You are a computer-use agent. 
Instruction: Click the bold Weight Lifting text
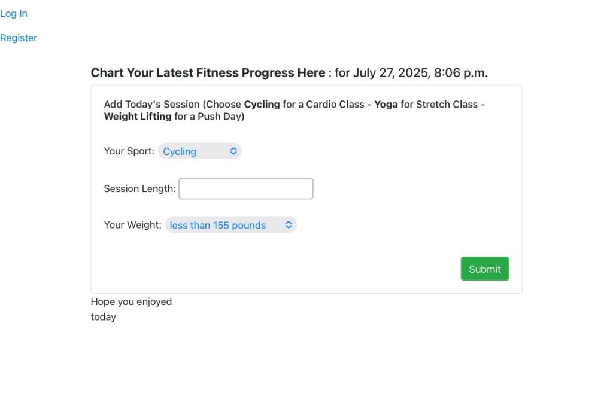point(138,117)
